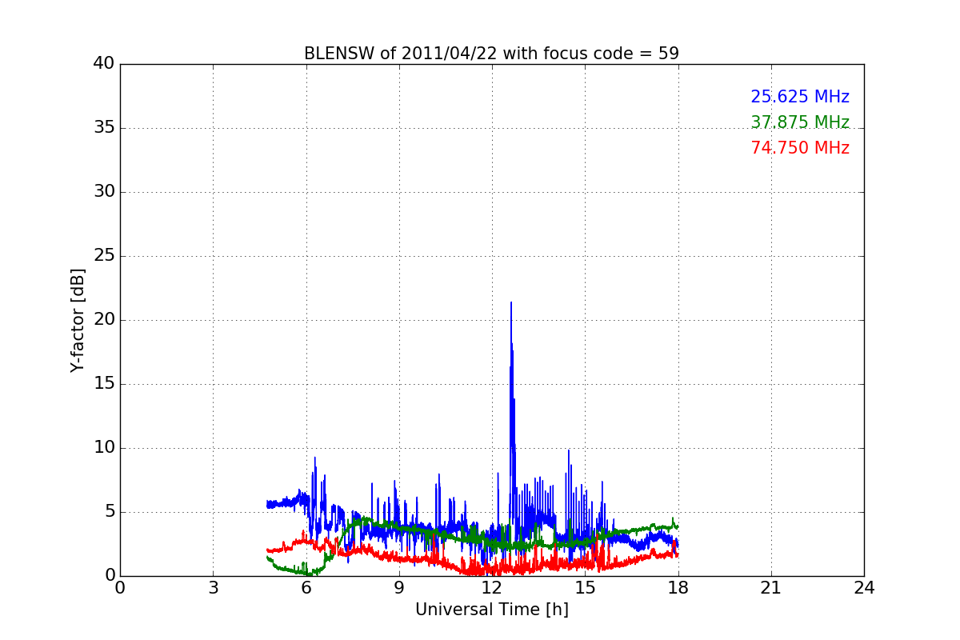Click the x-axis tick label 15
Screen dimensions: 960x640
(585, 587)
